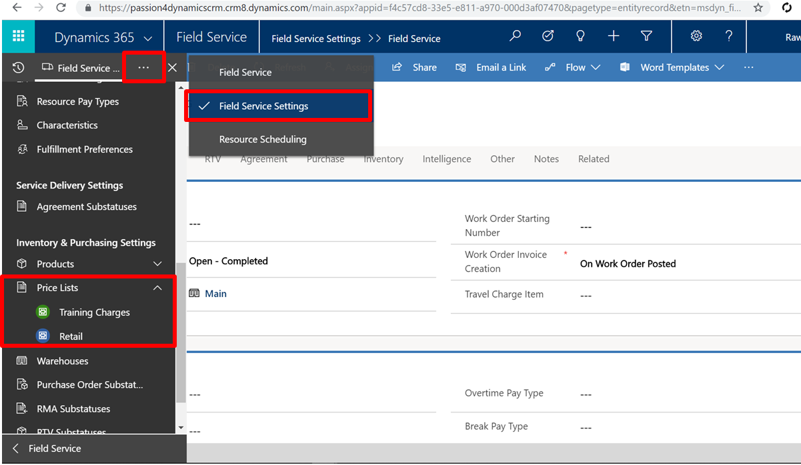Switch to the Intelligence tab
801x465 pixels.
click(446, 159)
